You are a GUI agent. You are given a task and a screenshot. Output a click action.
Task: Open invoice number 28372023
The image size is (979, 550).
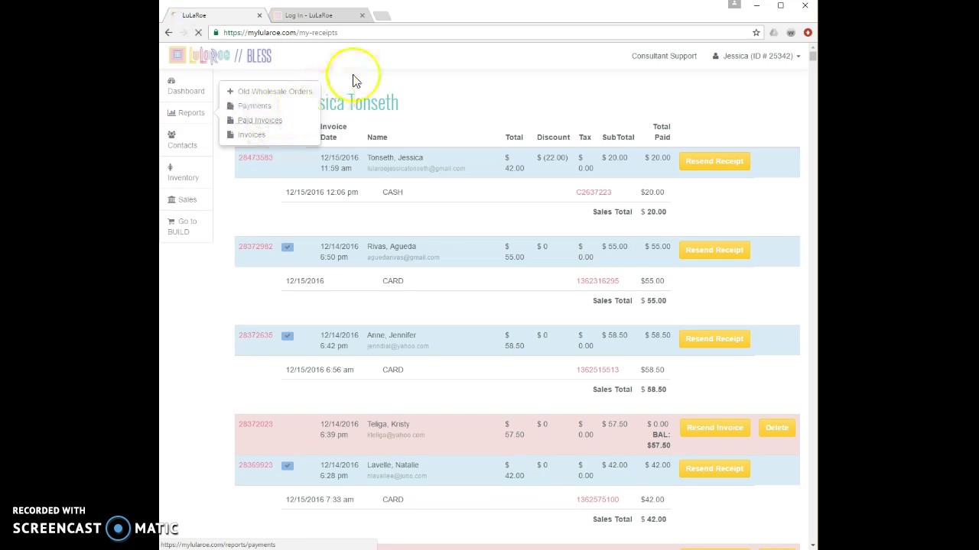tap(255, 424)
